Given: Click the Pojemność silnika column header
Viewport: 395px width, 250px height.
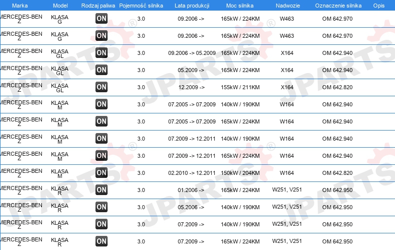Looking at the screenshot, I should (x=141, y=6).
